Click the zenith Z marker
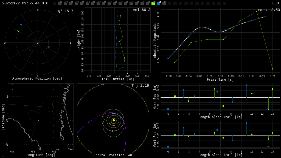 [38, 43]
